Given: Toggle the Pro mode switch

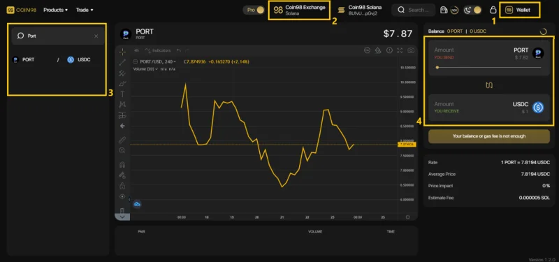Looking at the screenshot, I should (254, 10).
